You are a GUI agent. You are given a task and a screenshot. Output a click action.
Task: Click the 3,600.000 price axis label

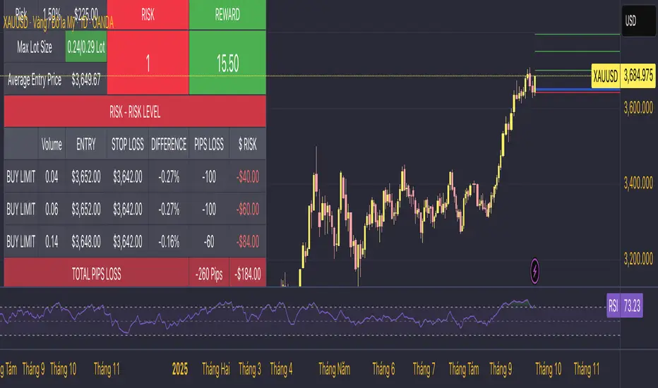tap(638, 108)
